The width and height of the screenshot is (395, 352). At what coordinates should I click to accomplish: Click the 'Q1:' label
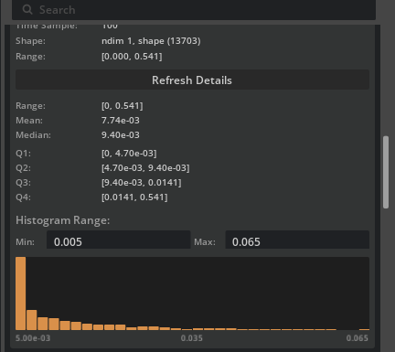[x=23, y=154]
